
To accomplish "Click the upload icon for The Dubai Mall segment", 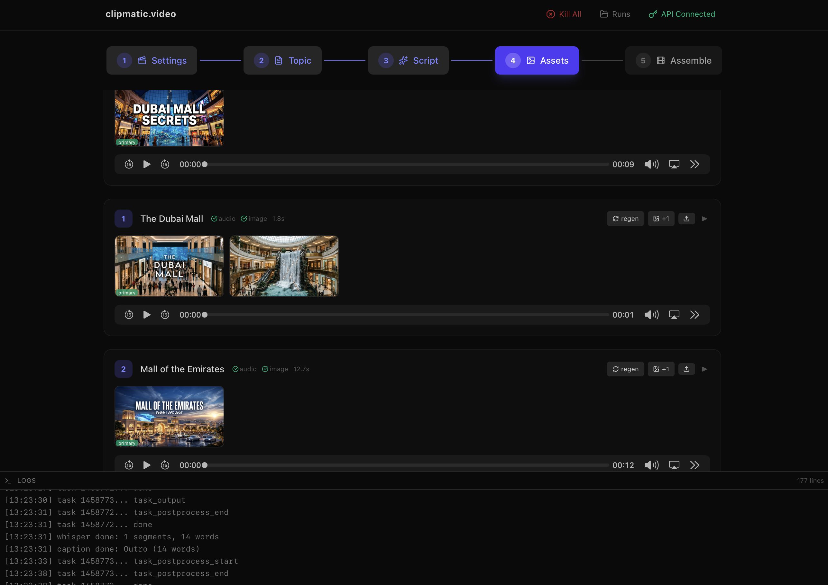I will 687,219.
